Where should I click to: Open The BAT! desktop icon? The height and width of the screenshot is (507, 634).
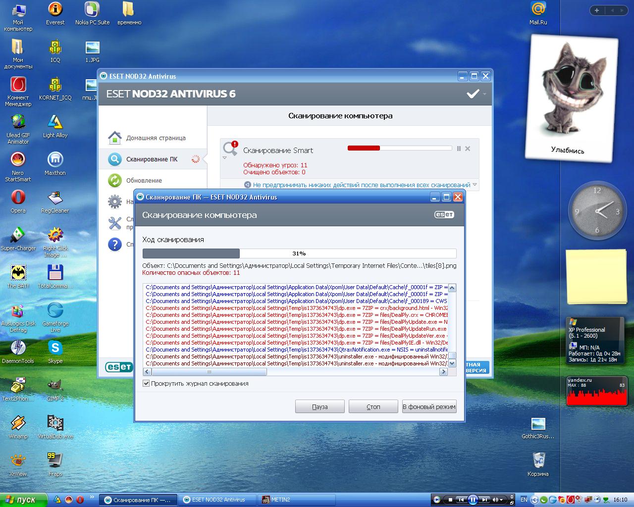click(18, 277)
